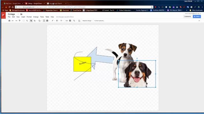Open the Help menu
Image resolution: width=204 pixels, height=114 pixels.
tap(52, 17)
